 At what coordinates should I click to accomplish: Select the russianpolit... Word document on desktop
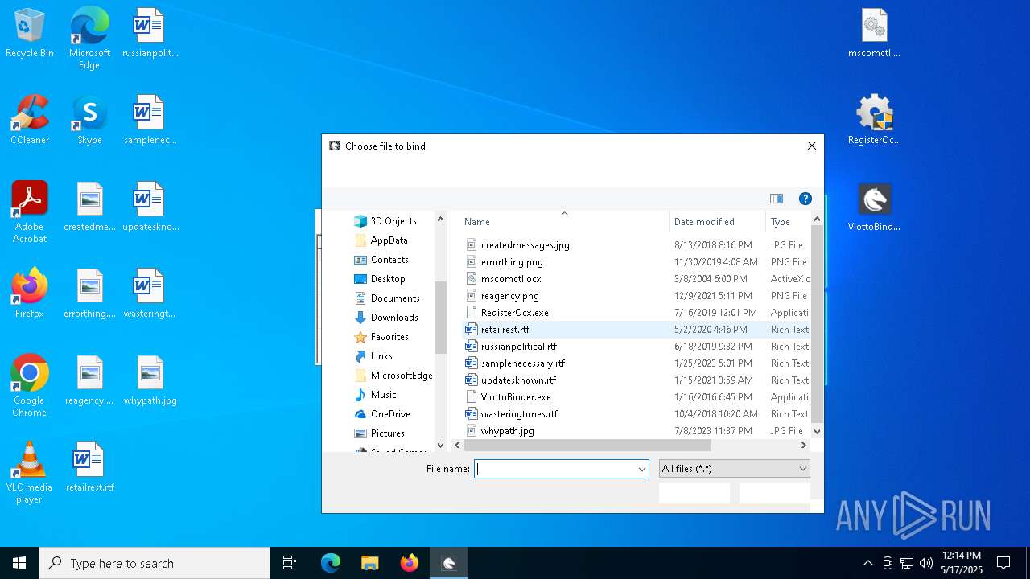(x=150, y=34)
